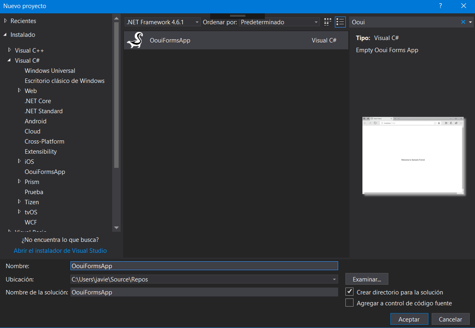
Task: Expand the Visual C++ node
Action: click(x=10, y=50)
